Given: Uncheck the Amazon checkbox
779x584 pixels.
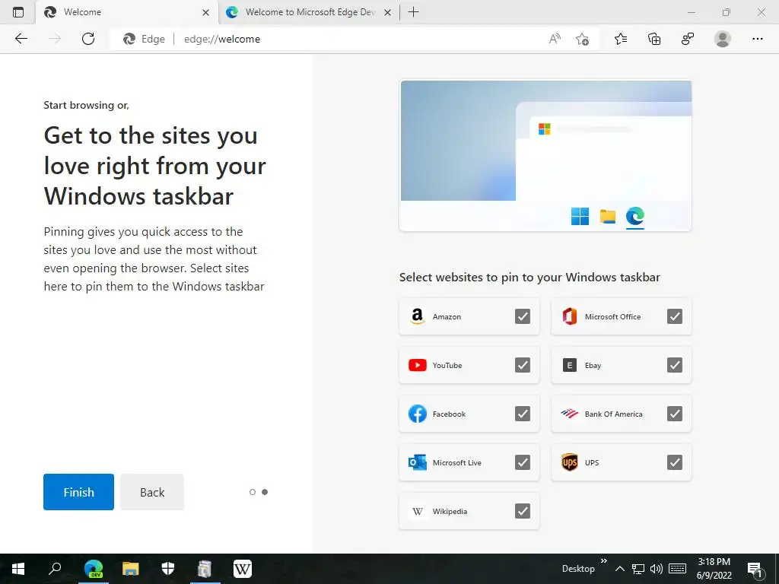Looking at the screenshot, I should [x=522, y=316].
